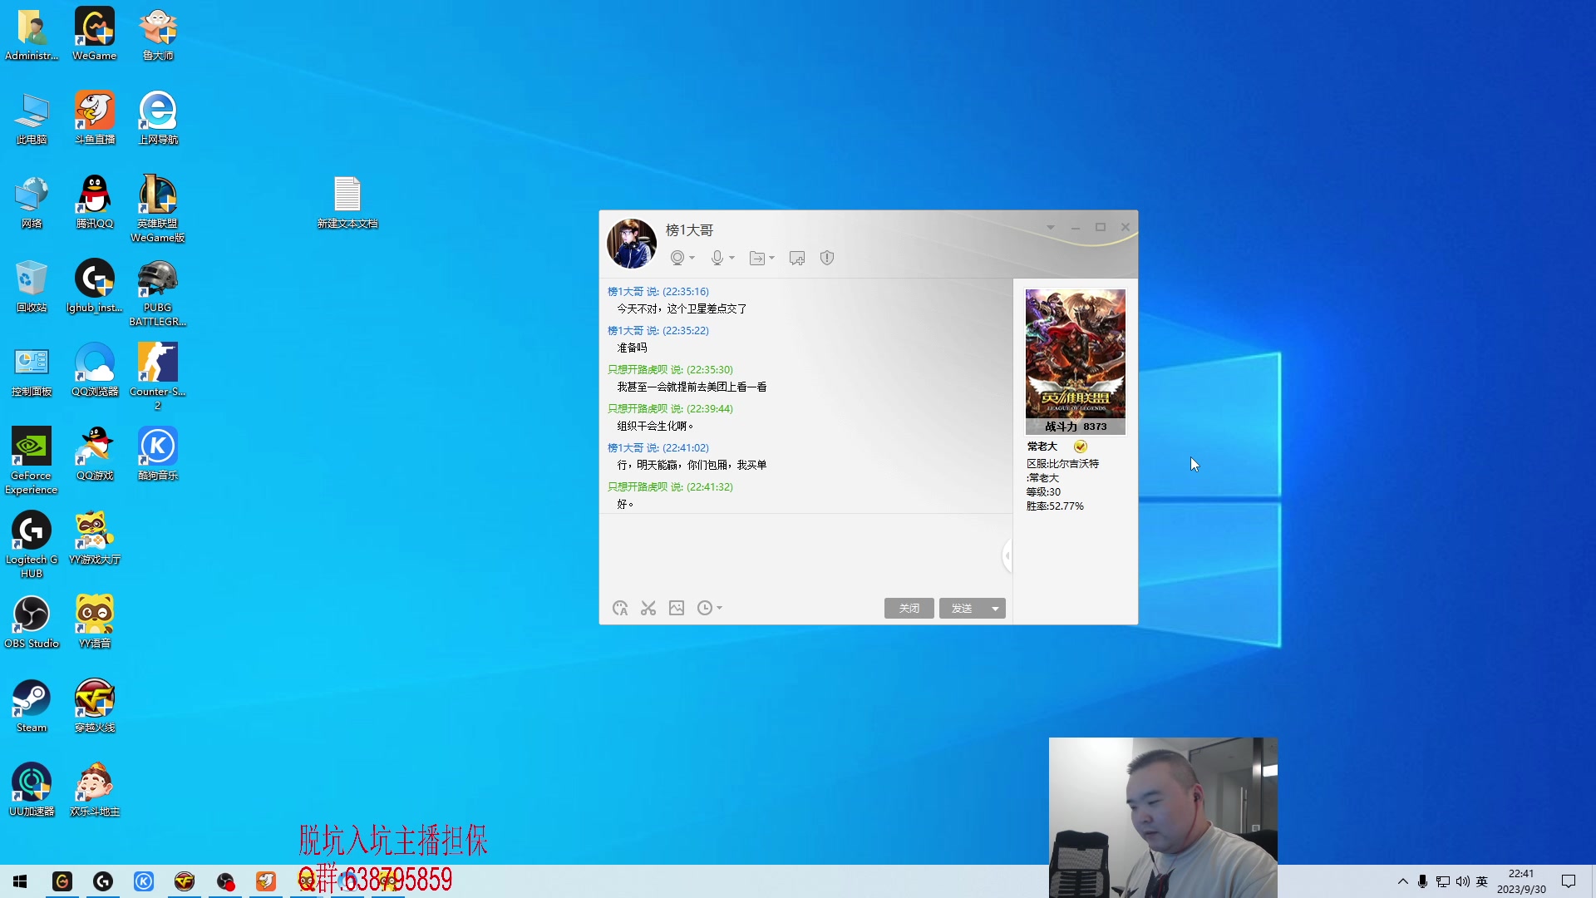Click the scissors screenshot tool
Viewport: 1596px width, 898px height.
point(648,608)
